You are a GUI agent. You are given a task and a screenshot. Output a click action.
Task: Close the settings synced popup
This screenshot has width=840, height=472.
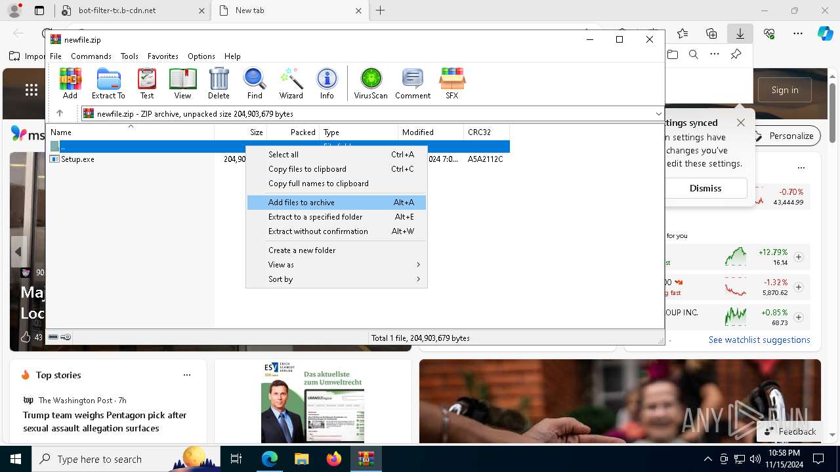(741, 123)
